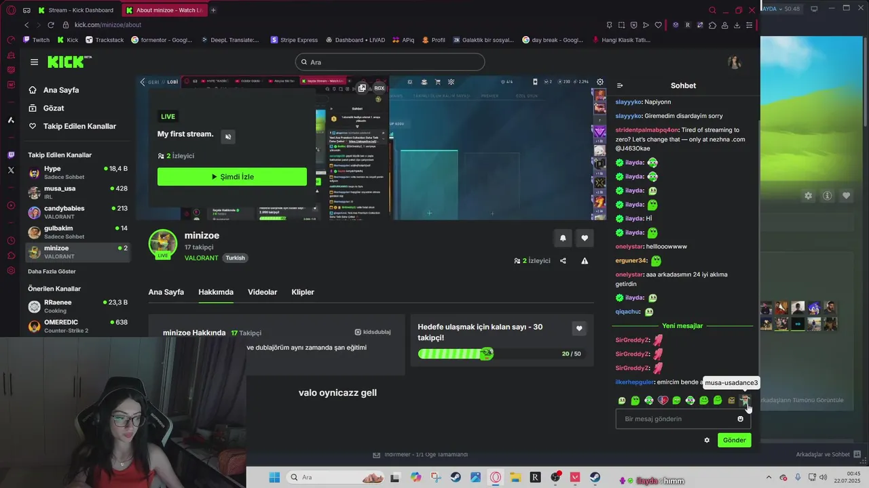Collapse the Sohbet chat panel
Viewport: 869px width, 488px height.
(x=620, y=85)
